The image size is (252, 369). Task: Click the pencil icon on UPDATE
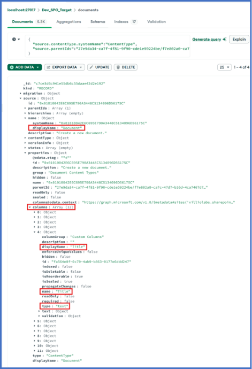tap(91, 67)
